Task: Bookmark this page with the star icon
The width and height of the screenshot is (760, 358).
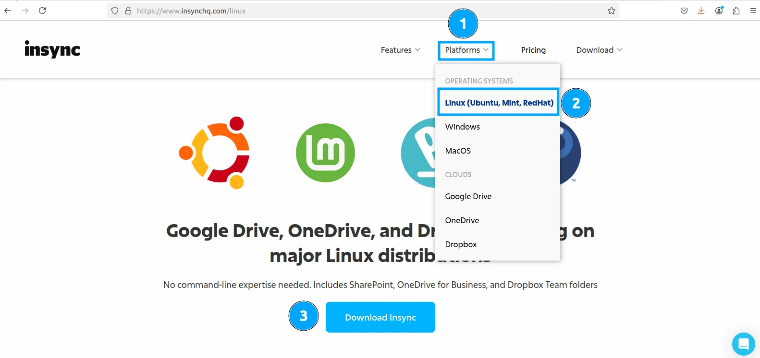Action: tap(611, 11)
